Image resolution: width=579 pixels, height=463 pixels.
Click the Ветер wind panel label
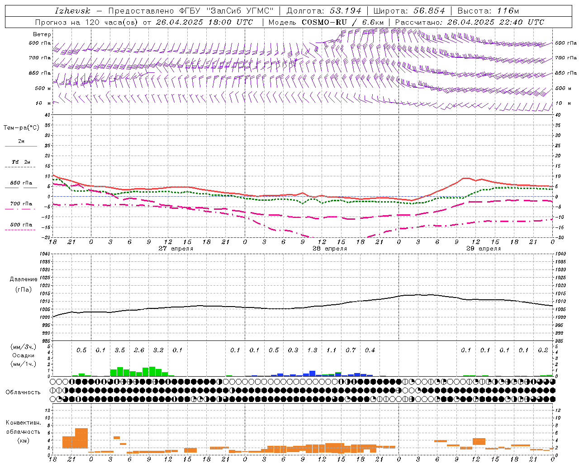(42, 34)
